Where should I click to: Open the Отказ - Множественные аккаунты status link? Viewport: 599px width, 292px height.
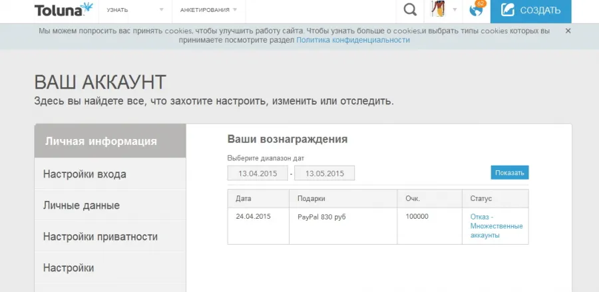click(x=497, y=226)
